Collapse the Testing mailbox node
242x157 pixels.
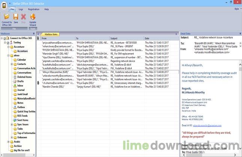pos(5,43)
